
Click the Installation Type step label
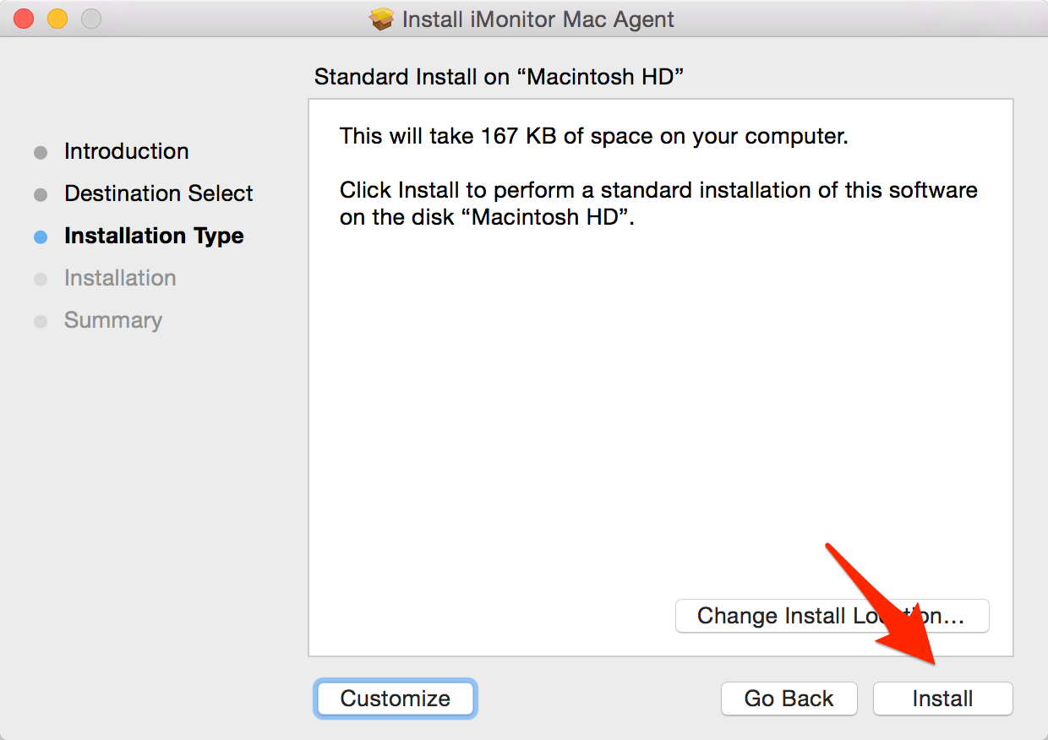(154, 237)
